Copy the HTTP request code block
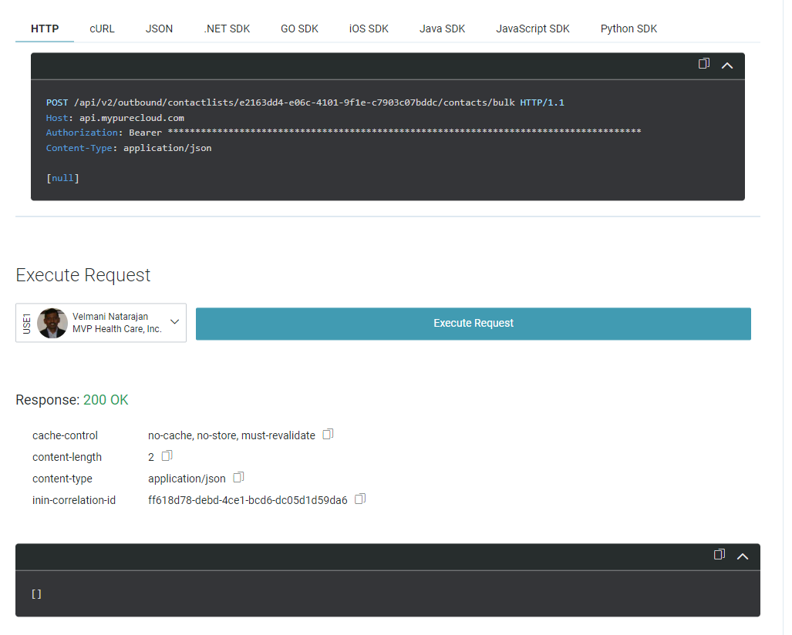 coord(703,64)
